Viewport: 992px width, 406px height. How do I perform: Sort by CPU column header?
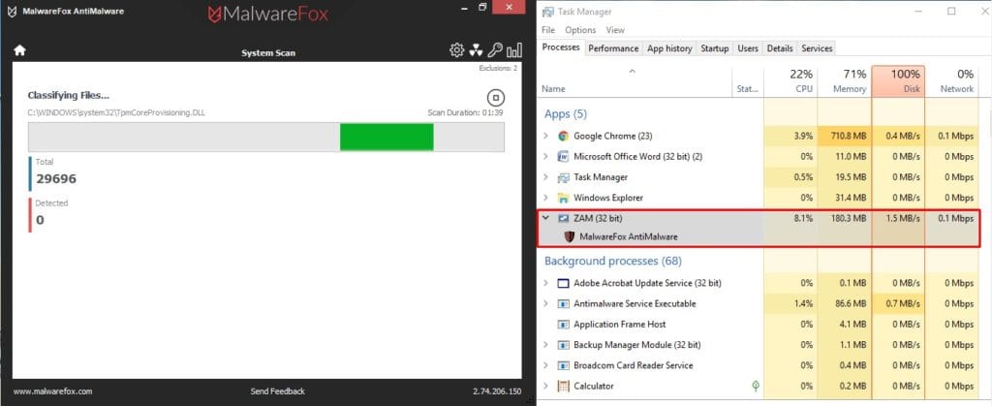click(790, 81)
